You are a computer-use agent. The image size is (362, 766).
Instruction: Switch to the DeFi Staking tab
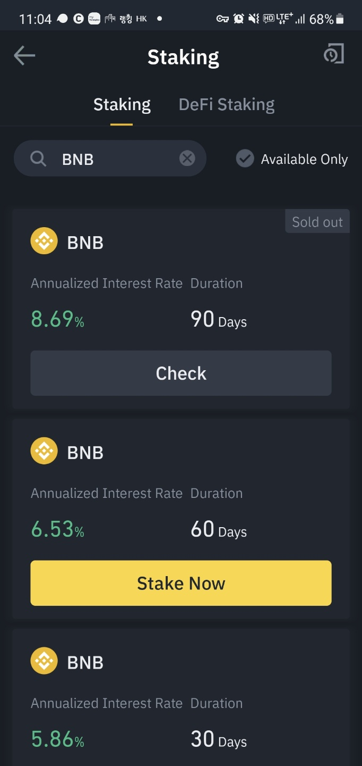click(x=227, y=105)
